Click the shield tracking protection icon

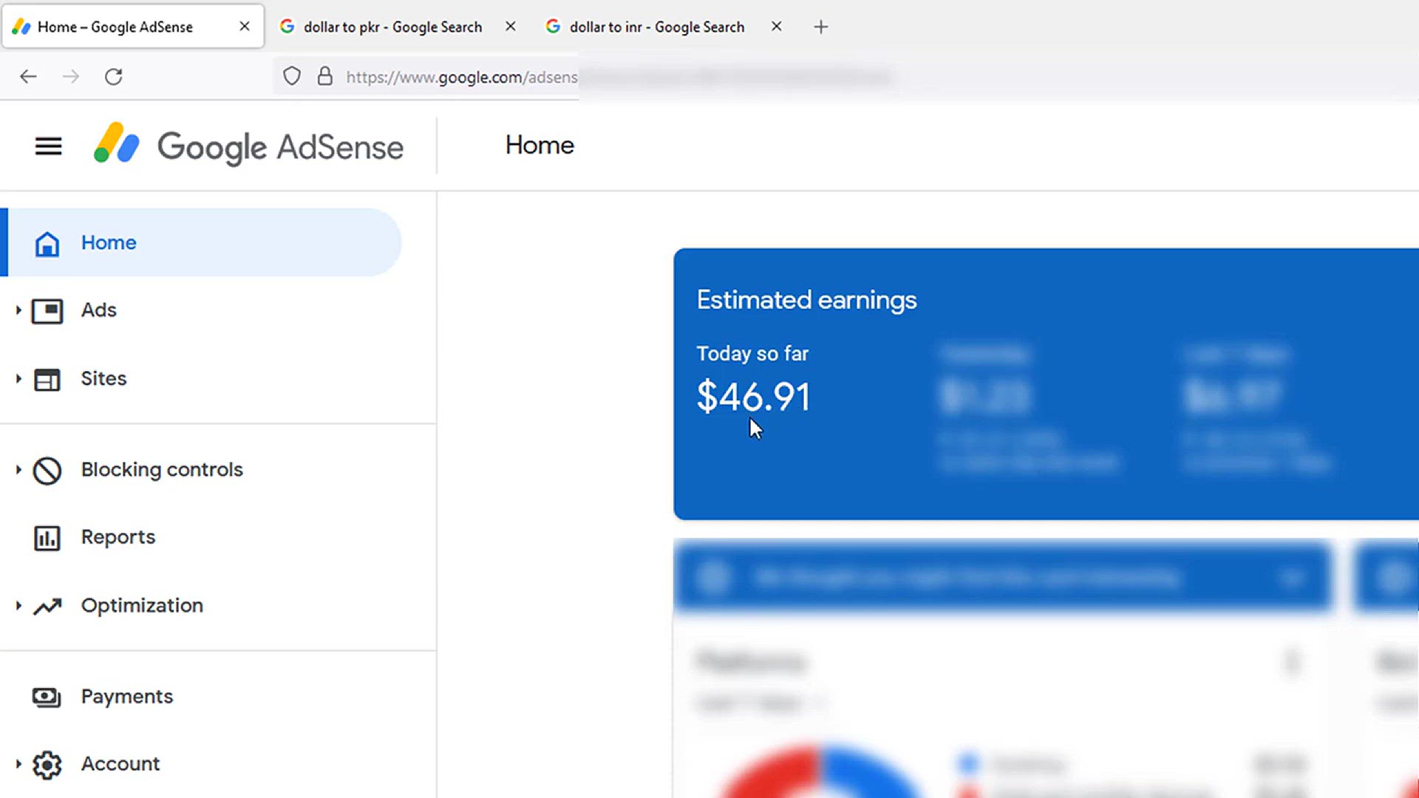(x=292, y=76)
